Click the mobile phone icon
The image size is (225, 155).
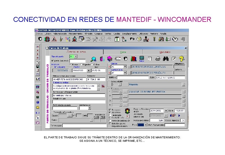[x=102, y=59]
